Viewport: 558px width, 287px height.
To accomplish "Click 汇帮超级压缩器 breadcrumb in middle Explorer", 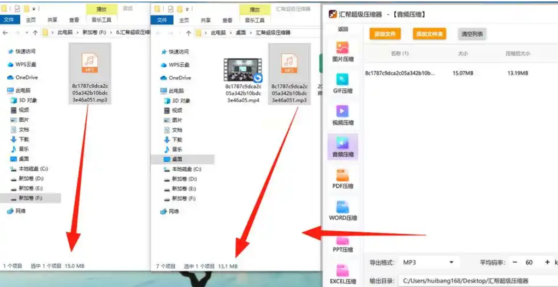I will pos(273,33).
